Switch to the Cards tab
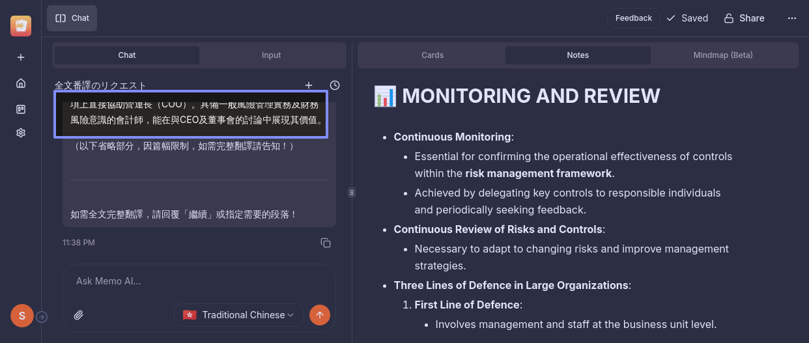Image resolution: width=809 pixels, height=343 pixels. 433,55
